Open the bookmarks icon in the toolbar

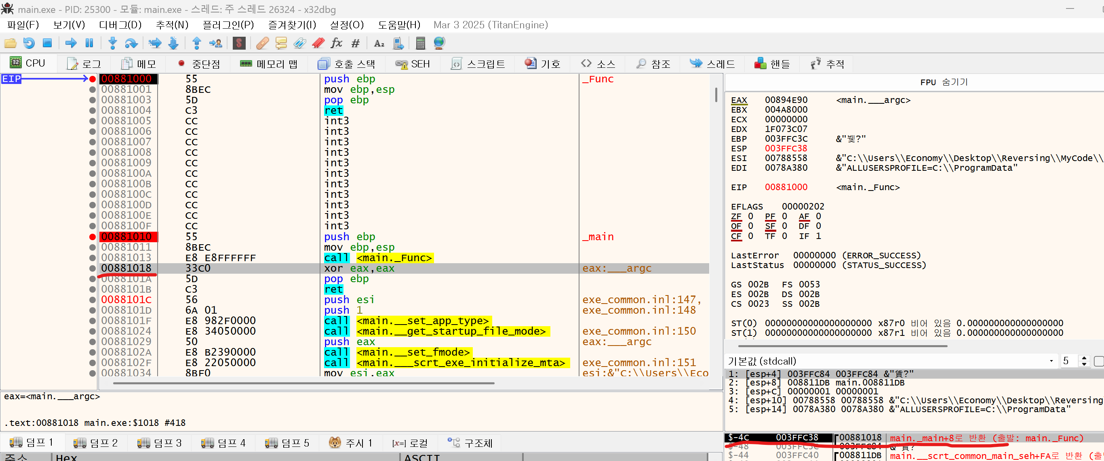click(318, 43)
